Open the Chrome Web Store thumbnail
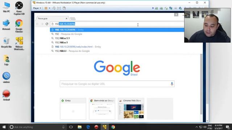This screenshot has height=130, width=232. [x=131, y=109]
